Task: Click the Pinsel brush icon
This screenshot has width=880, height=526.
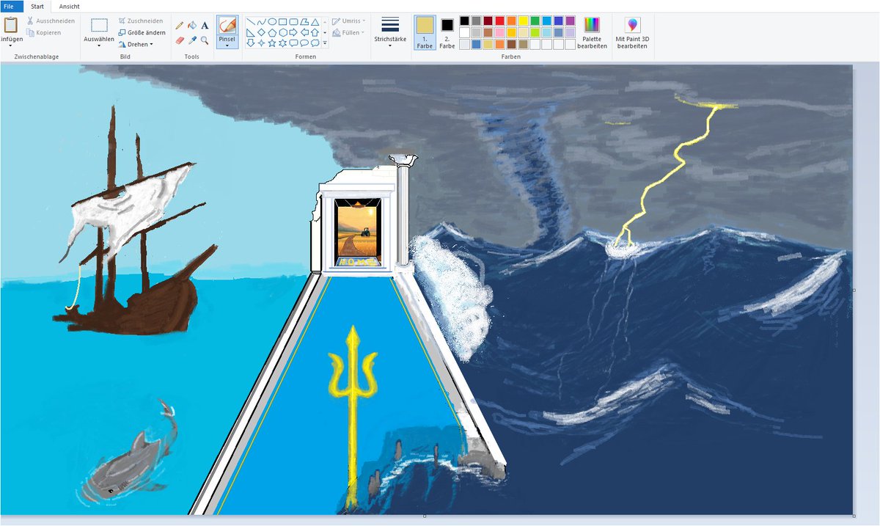Action: pyautogui.click(x=227, y=26)
